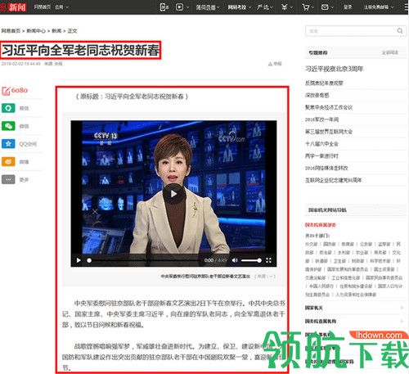Open the 6080 comments pencil icon
This screenshot has height=374, width=409.
point(6,91)
